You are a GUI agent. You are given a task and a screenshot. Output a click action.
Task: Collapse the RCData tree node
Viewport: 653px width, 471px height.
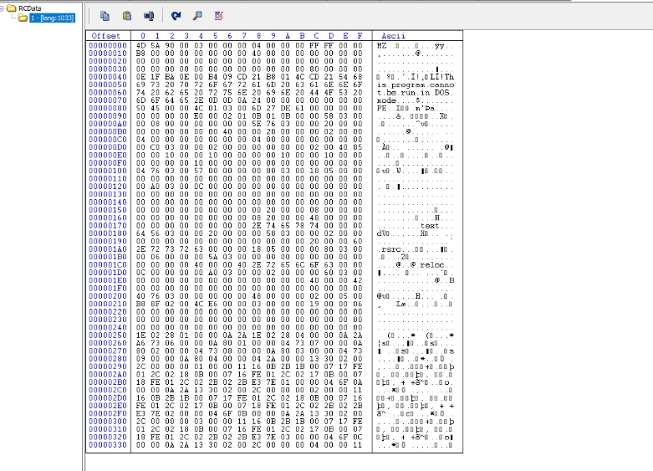(3, 8)
